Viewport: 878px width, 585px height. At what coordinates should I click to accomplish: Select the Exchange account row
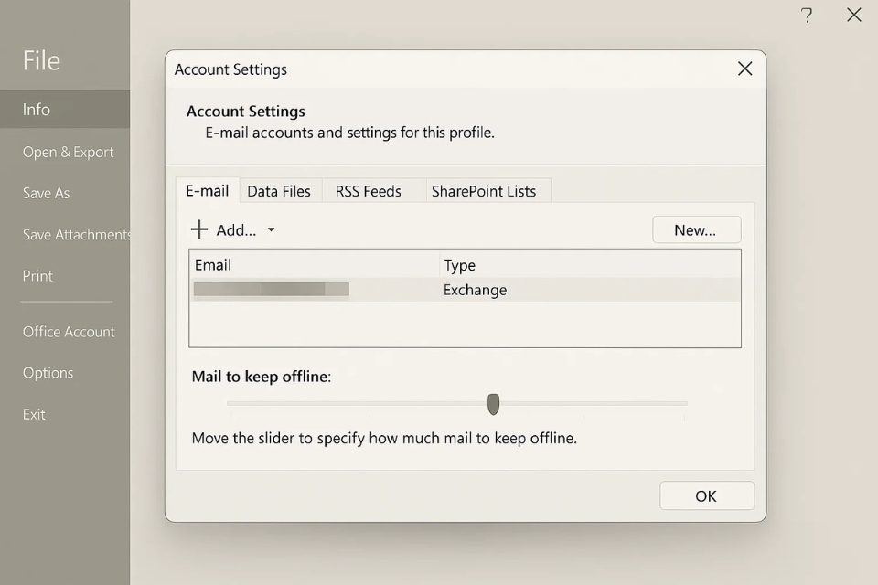[x=464, y=290]
